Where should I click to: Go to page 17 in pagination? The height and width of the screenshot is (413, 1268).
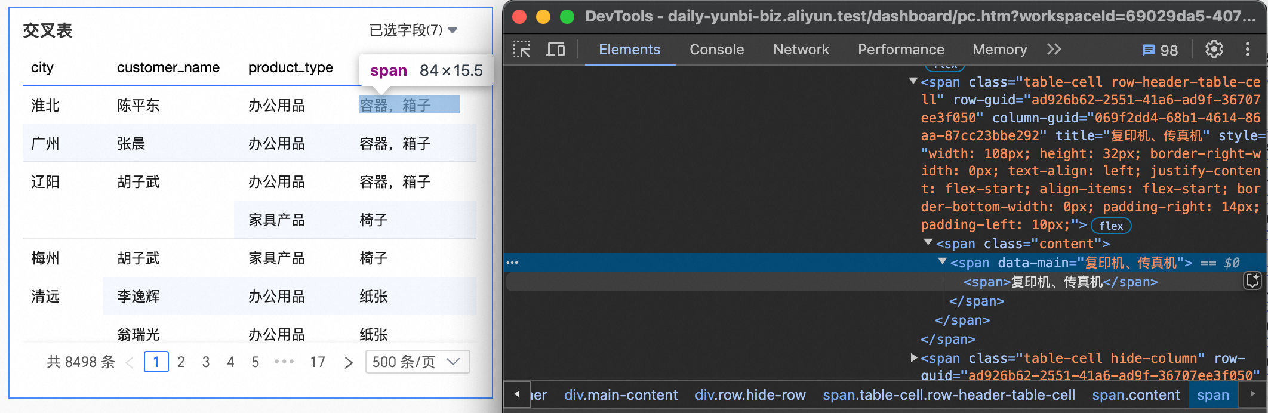[x=318, y=362]
